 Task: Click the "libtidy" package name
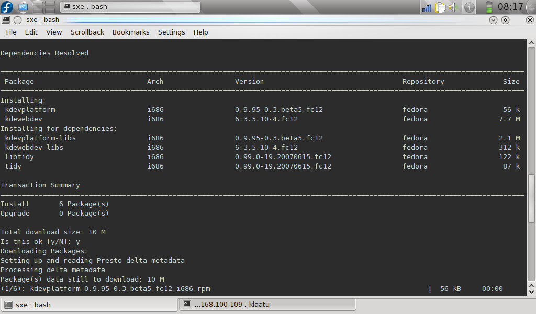coord(19,157)
